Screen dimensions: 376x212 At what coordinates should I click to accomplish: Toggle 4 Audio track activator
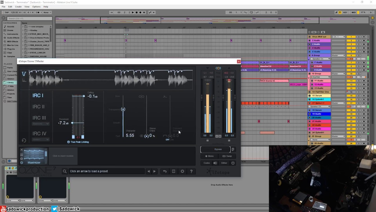point(351,48)
